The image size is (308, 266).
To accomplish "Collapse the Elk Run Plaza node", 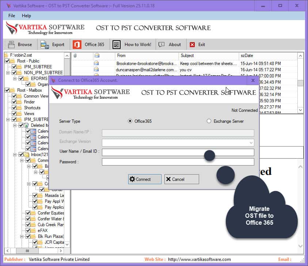I will (22, 236).
